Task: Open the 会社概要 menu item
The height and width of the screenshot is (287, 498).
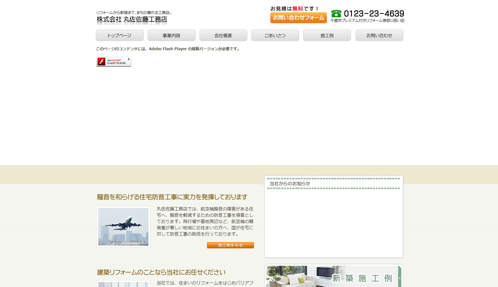Action: [x=223, y=35]
